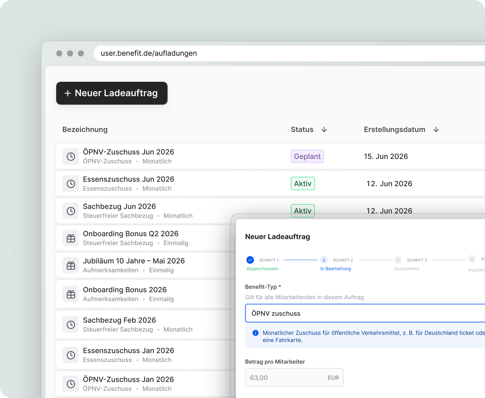Click the clock icon beside ÖPNV-Zuschuss Jan 2026

click(71, 384)
